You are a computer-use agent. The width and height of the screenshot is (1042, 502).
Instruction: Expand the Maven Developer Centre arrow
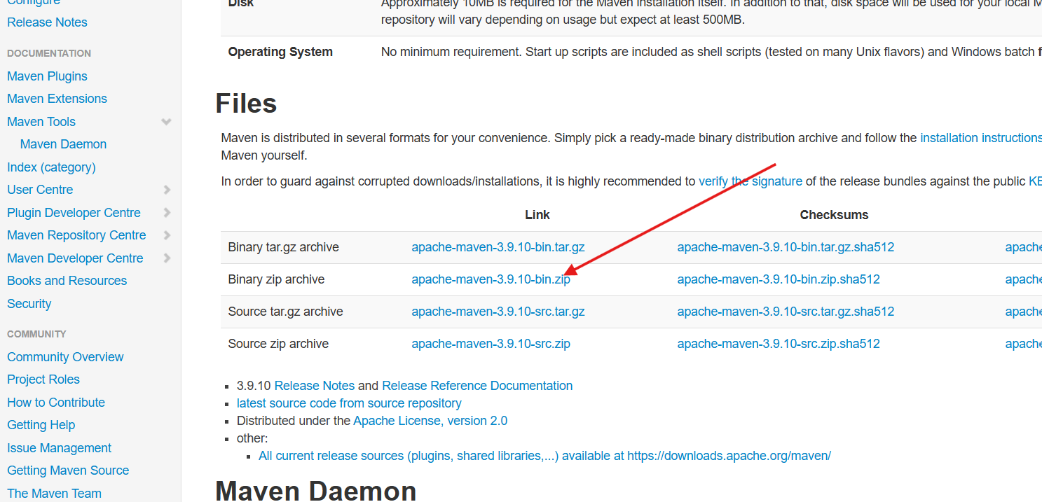[x=167, y=258]
